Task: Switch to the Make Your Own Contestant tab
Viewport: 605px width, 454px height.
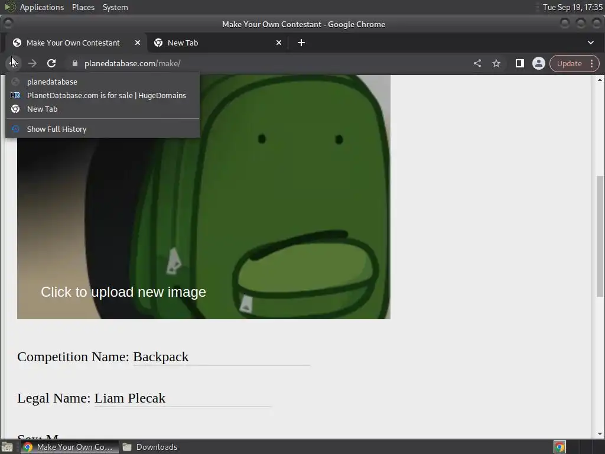Action: [76, 43]
